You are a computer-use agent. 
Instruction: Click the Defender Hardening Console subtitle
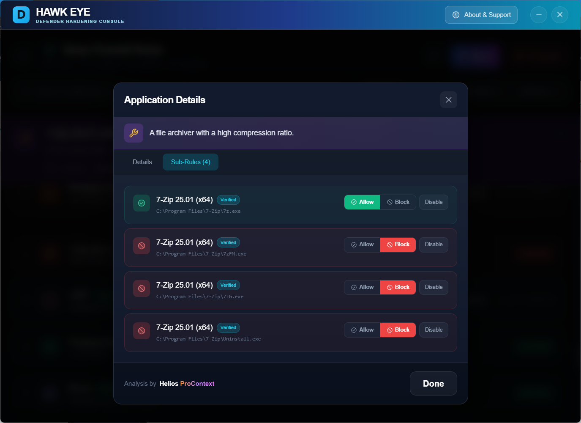(x=80, y=21)
